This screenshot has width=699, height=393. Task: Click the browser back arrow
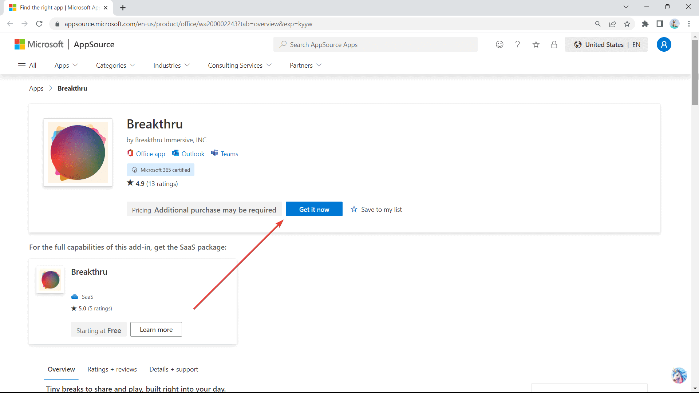[x=10, y=24]
